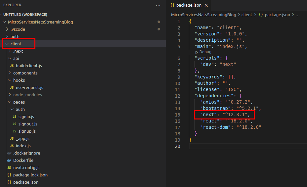Click the client breadcrumb segment
Image resolution: width=307 pixels, height=187 pixels.
247,15
